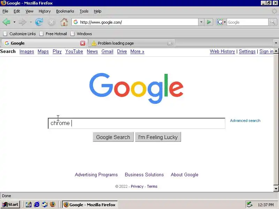Screen dimensions: 279x209
Task: Click the toolbar Google search field
Action: 247,22
